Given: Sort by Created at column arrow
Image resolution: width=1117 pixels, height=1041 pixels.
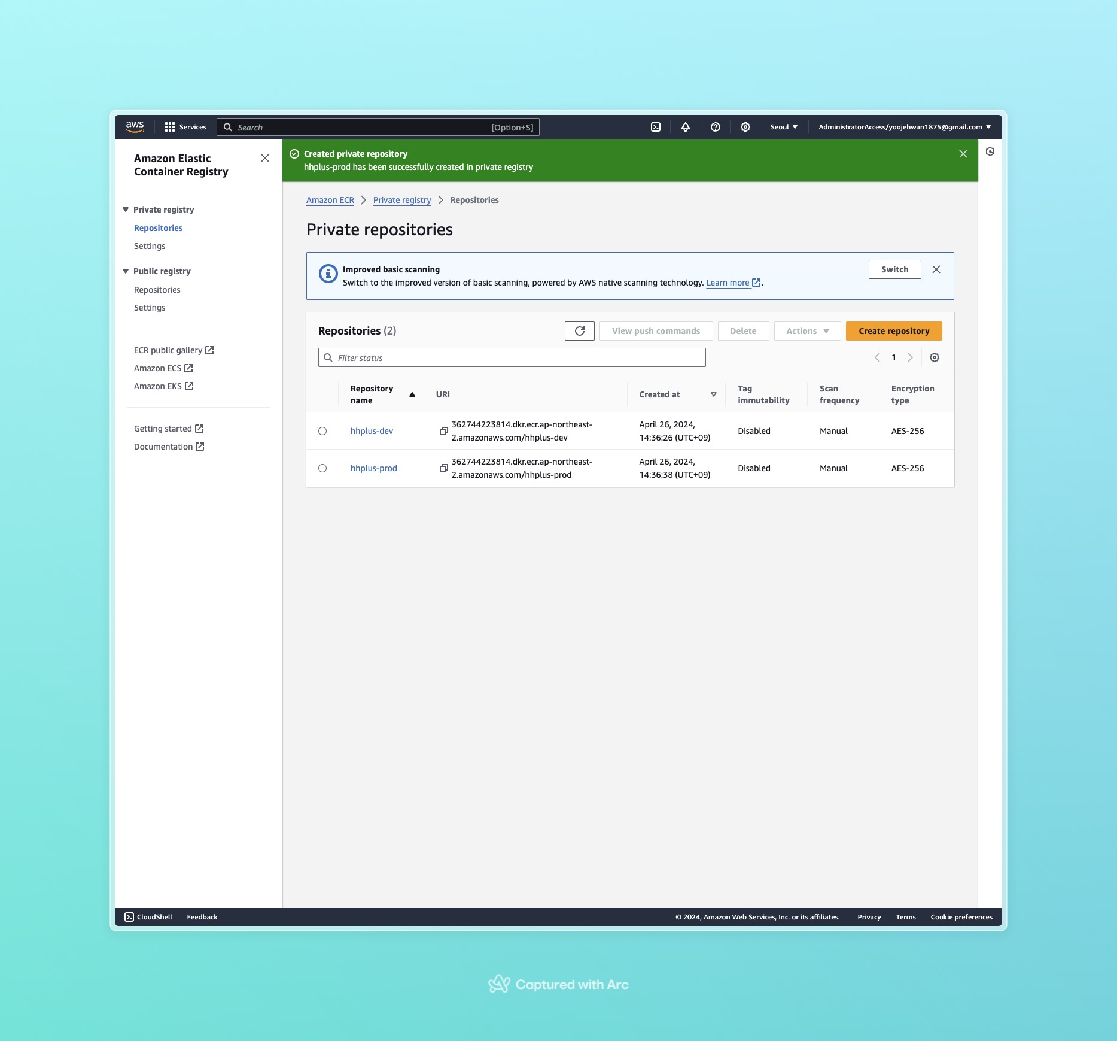Looking at the screenshot, I should click(714, 394).
